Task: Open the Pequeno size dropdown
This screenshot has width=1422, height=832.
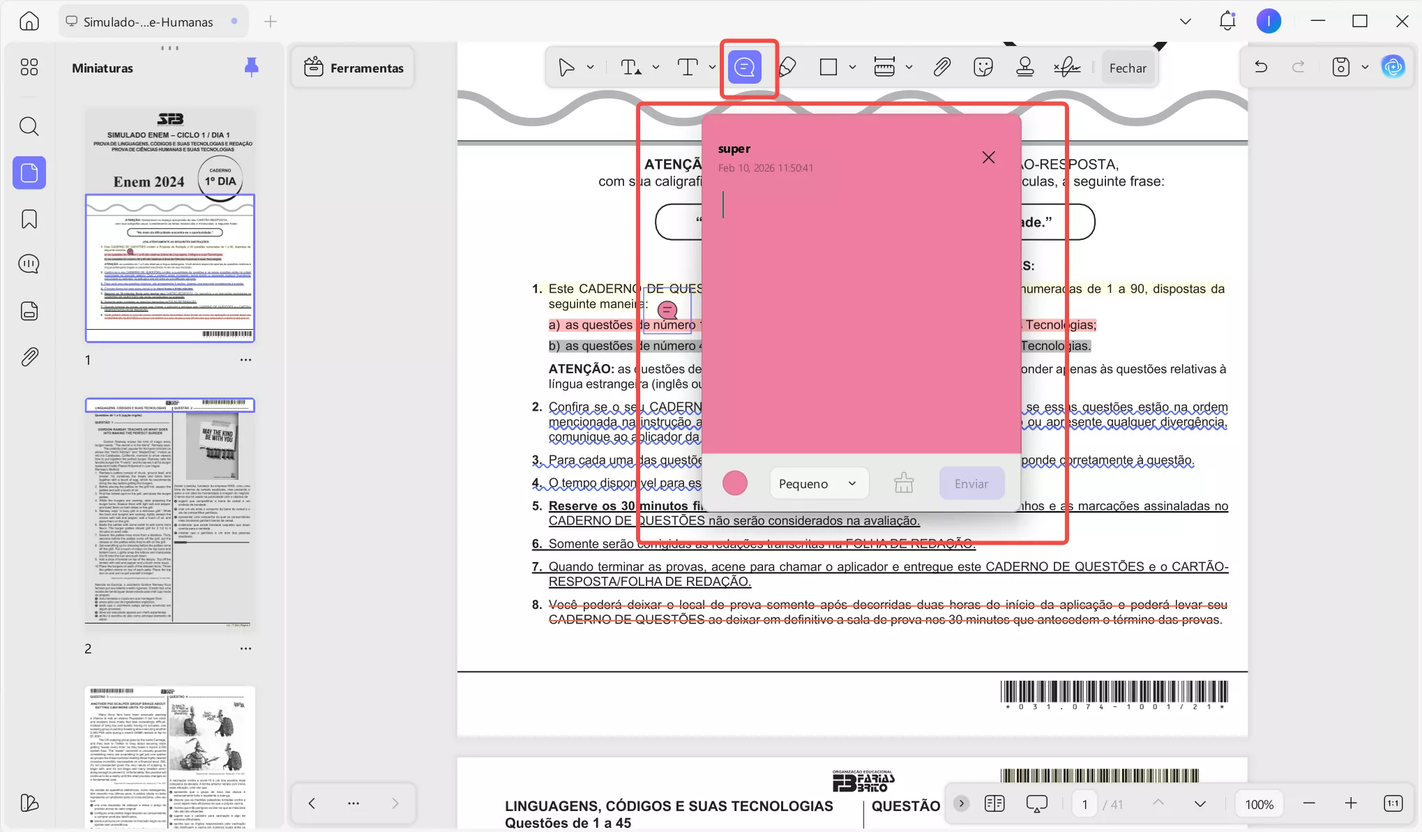Action: click(x=819, y=483)
